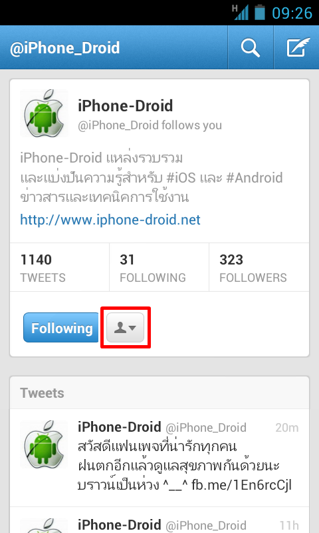Screen dimensions: 319x533
Task: Tap the #Android hashtag in bio
Action: pyautogui.click(x=255, y=177)
